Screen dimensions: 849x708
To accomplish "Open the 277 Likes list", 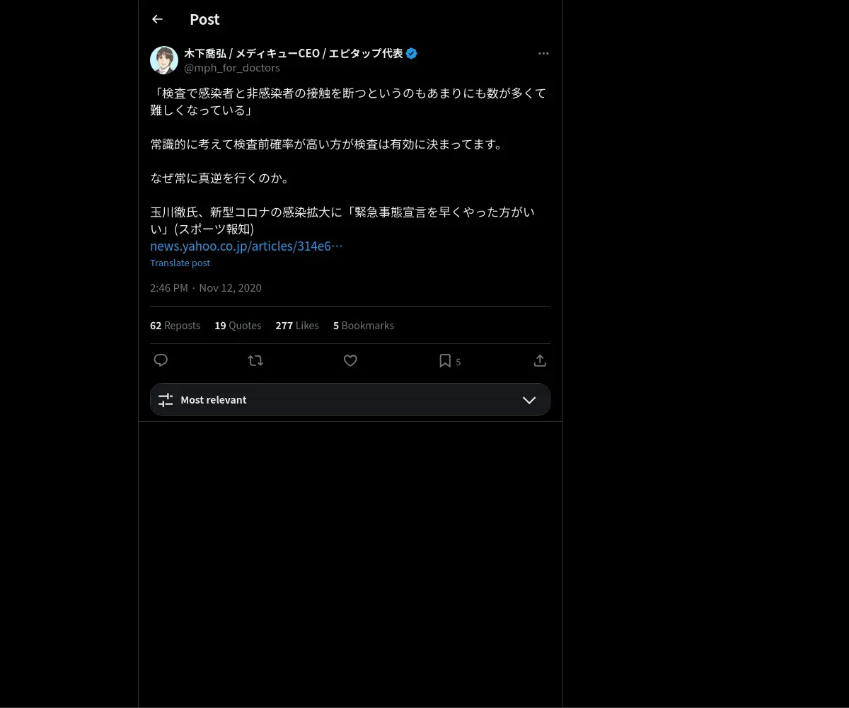I will pos(297,326).
